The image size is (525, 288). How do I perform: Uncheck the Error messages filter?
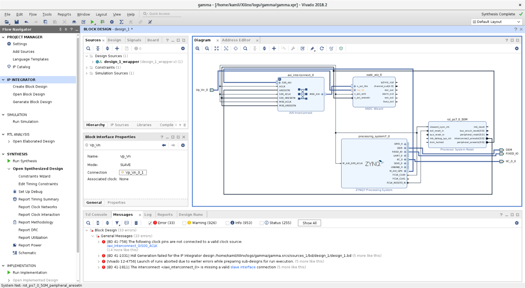[150, 223]
